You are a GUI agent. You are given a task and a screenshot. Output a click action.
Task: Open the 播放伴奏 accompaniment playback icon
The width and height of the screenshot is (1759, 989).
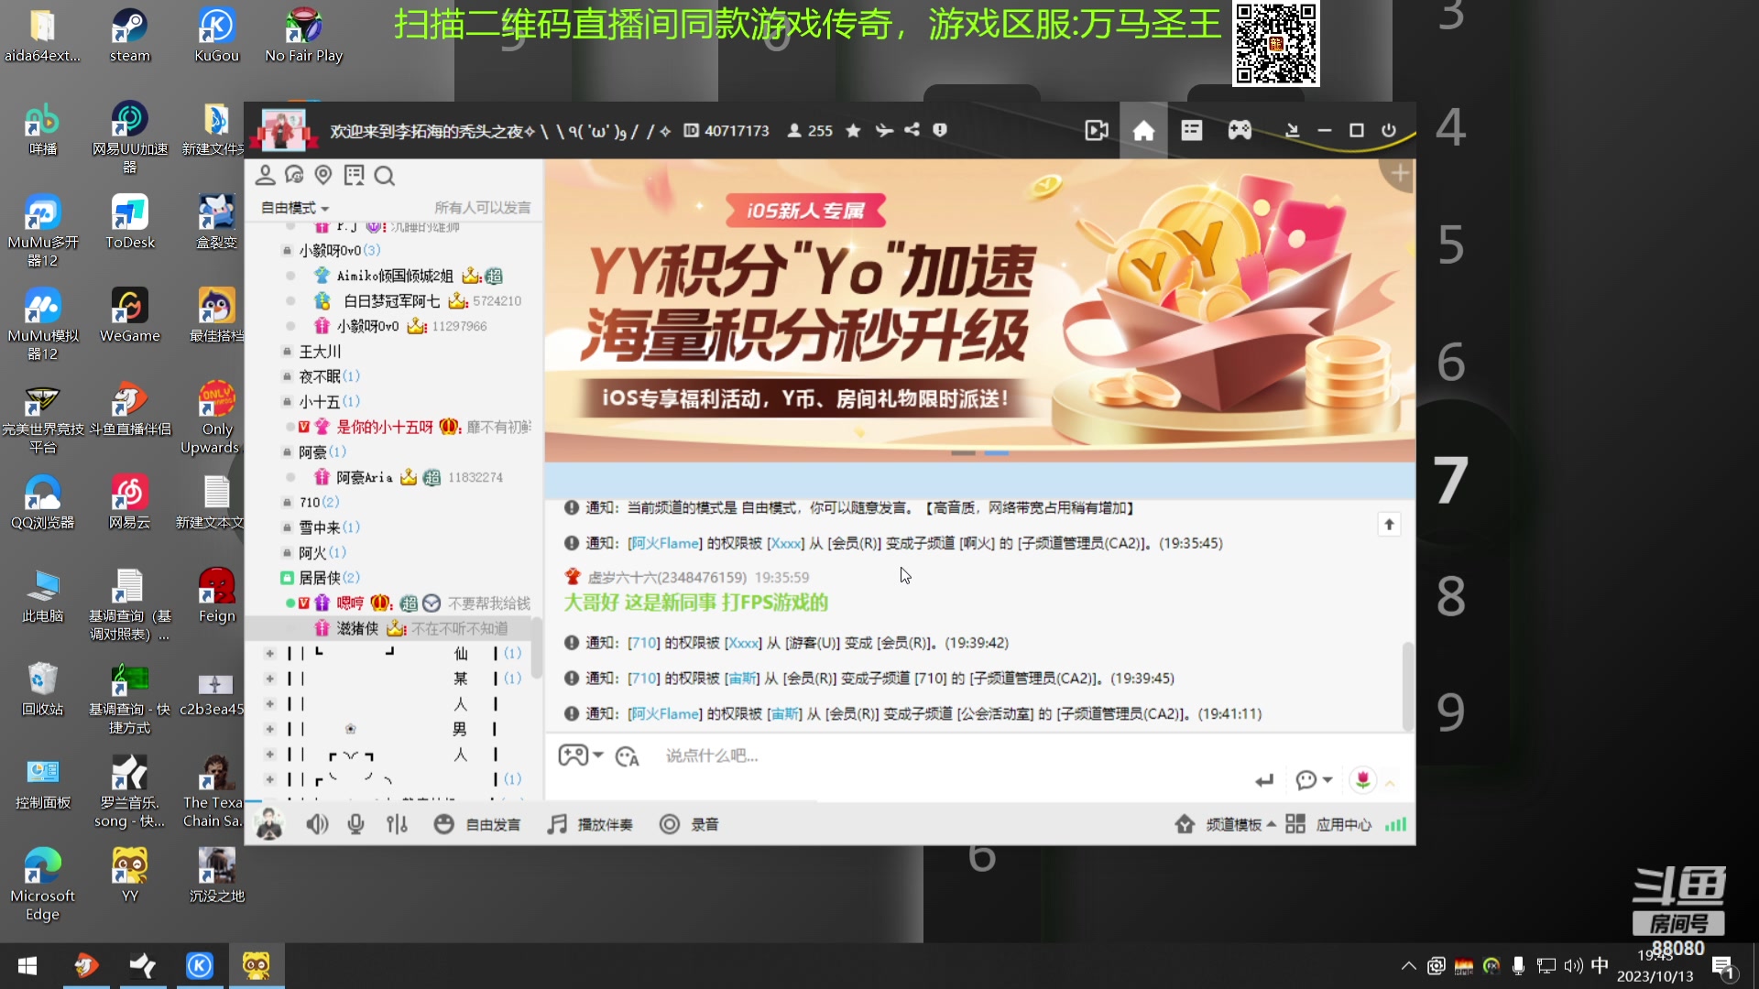tap(556, 823)
